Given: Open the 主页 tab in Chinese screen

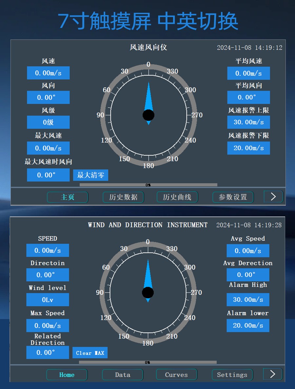Looking at the screenshot, I should [x=67, y=197].
